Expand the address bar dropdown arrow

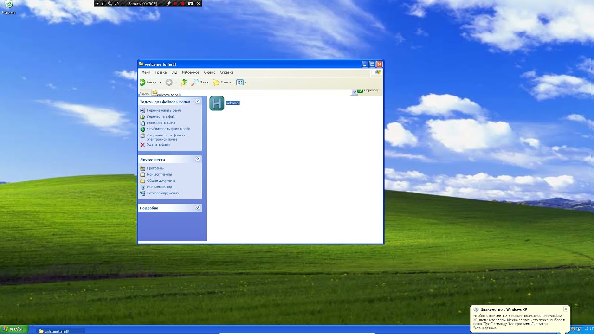coord(355,92)
